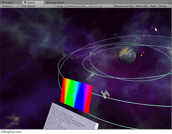Click the small satellite on the upper-left orbit
Viewport: 172px width, 134px height.
tap(91, 53)
